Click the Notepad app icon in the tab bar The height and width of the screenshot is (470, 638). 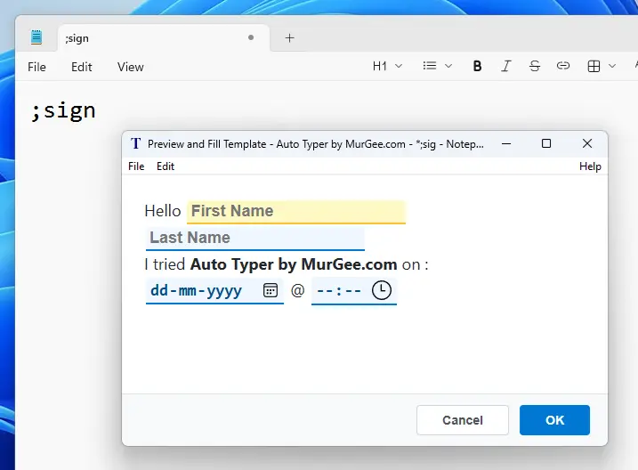click(36, 37)
